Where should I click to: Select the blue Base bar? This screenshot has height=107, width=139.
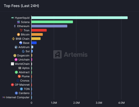click(x=34, y=43)
